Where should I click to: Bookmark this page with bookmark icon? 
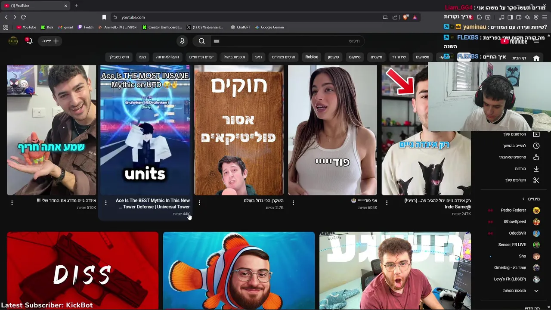point(104,17)
